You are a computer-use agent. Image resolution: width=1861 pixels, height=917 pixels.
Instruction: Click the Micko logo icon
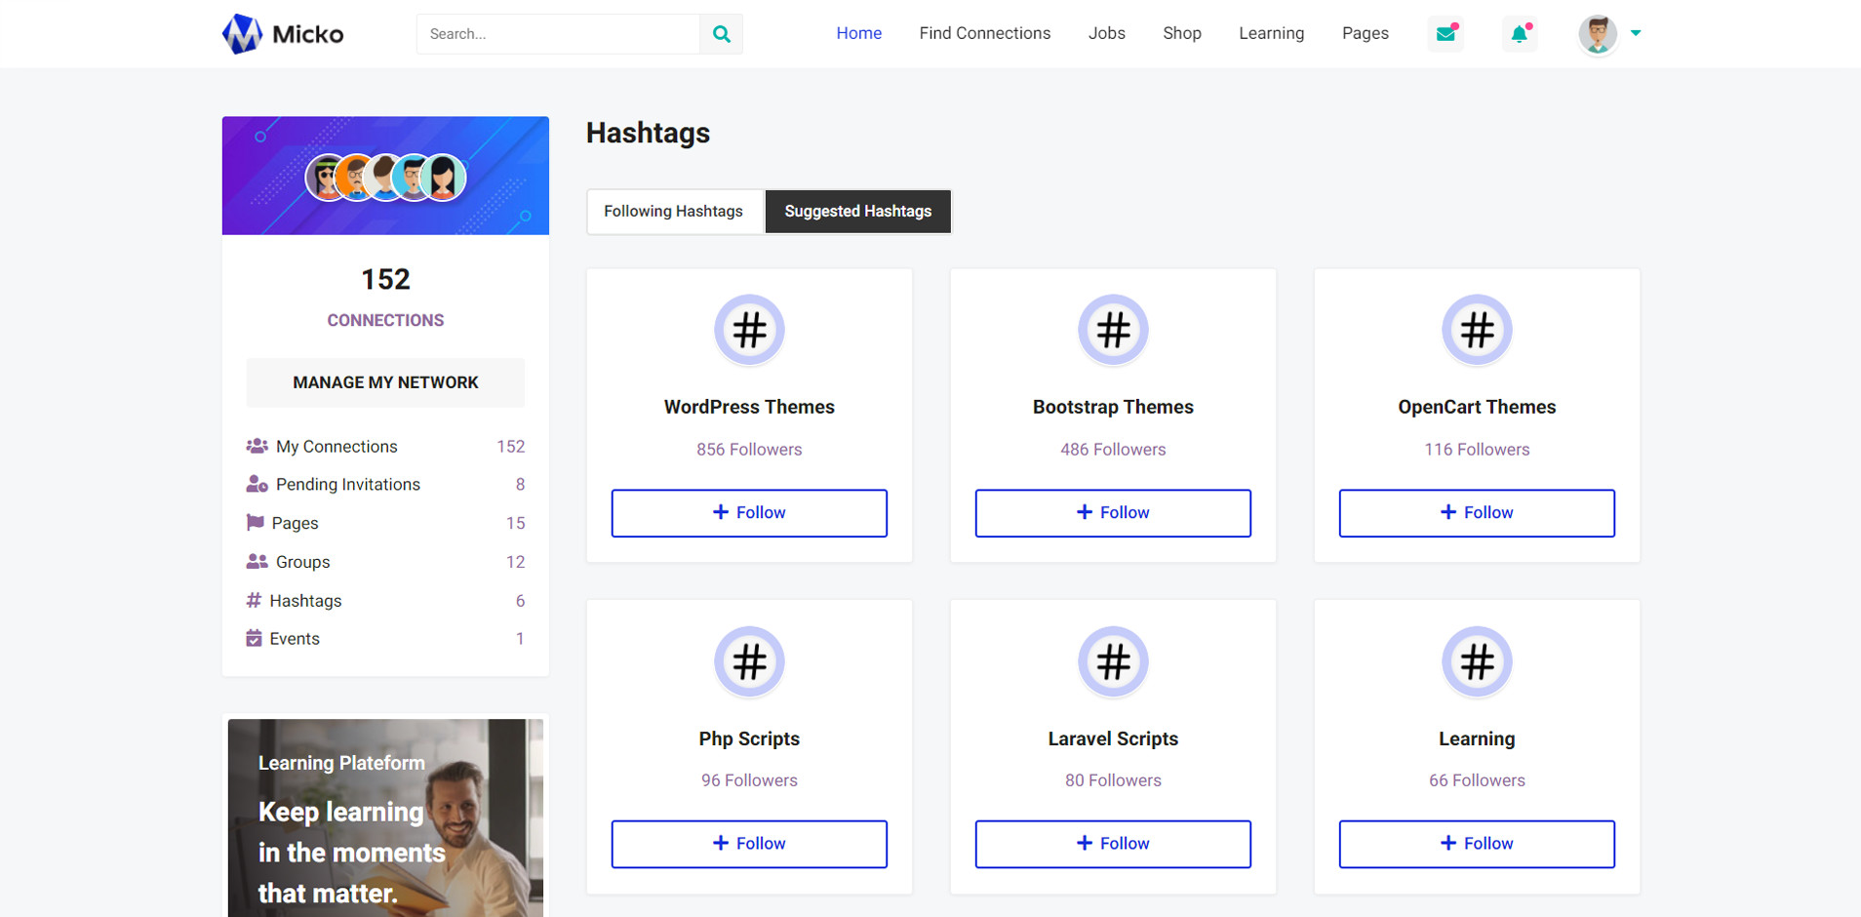coord(242,34)
